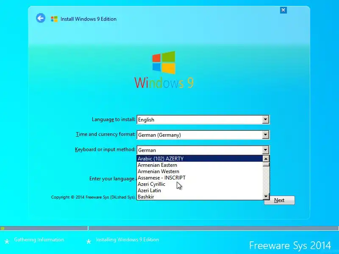This screenshot has height=254, width=339.
Task: Click the Gathering Information step label
Action: [39, 240]
